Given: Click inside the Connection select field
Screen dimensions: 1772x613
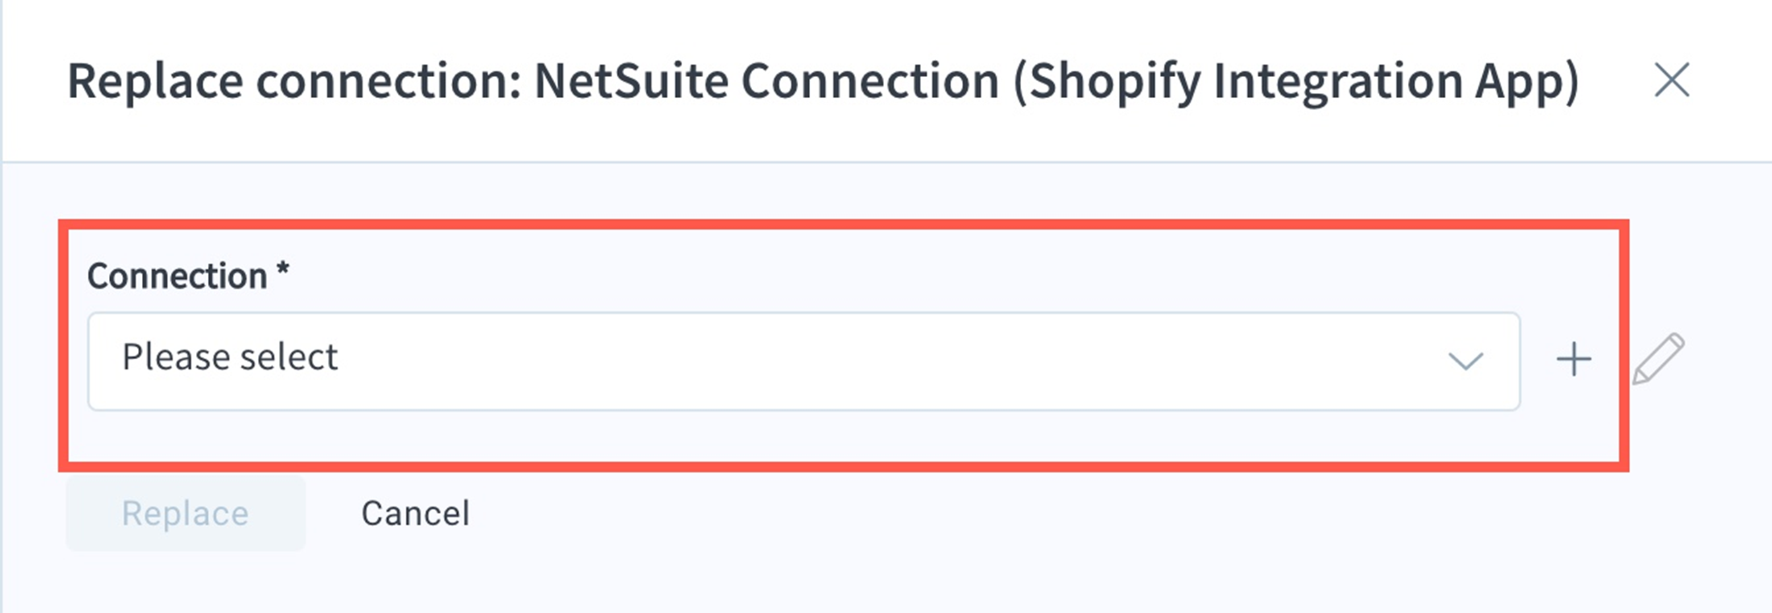Looking at the screenshot, I should click(804, 361).
